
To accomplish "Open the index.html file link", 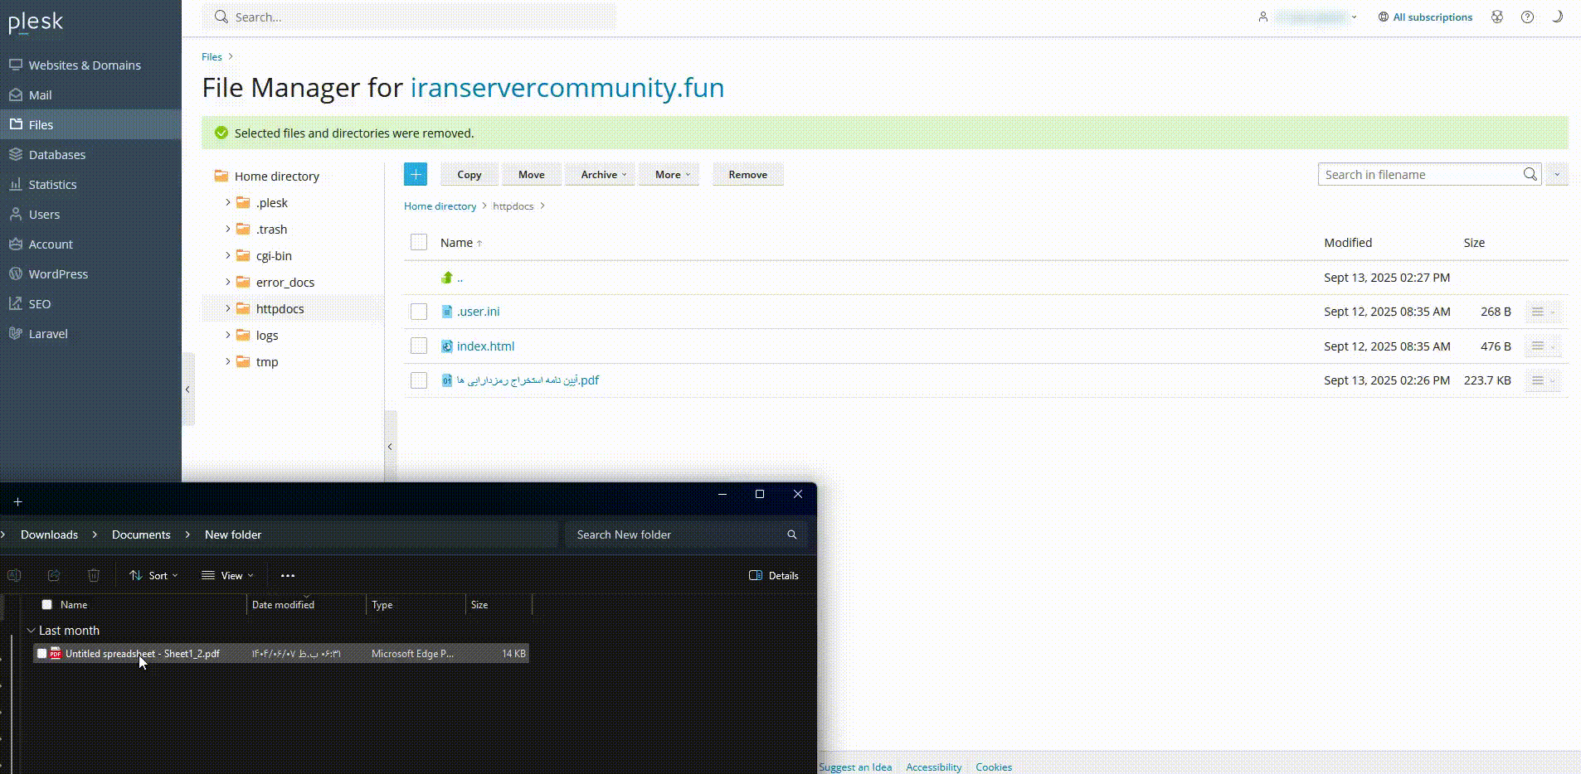I will point(485,346).
